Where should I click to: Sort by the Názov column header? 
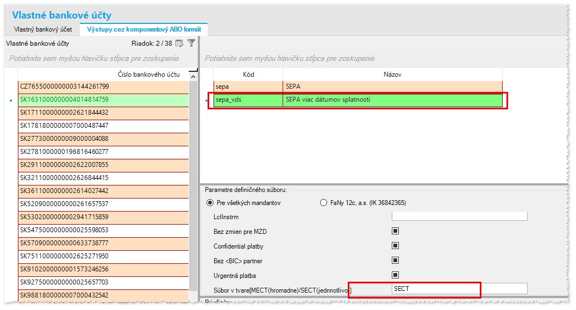coord(392,75)
